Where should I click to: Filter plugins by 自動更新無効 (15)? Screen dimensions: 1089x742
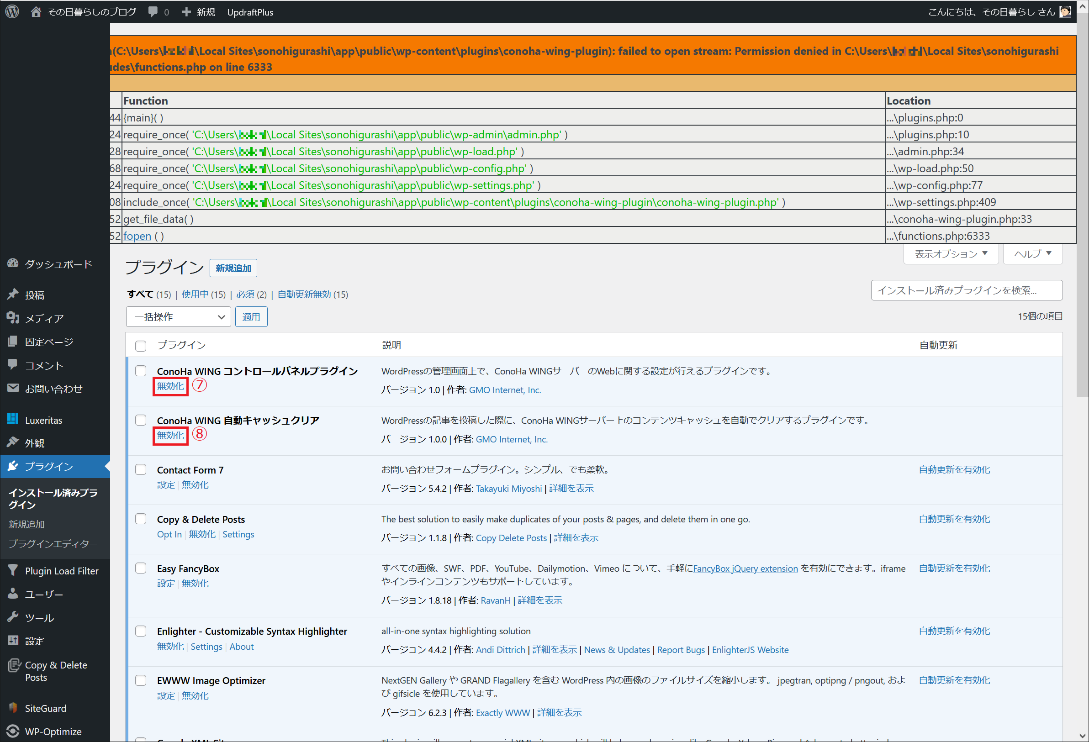click(312, 294)
